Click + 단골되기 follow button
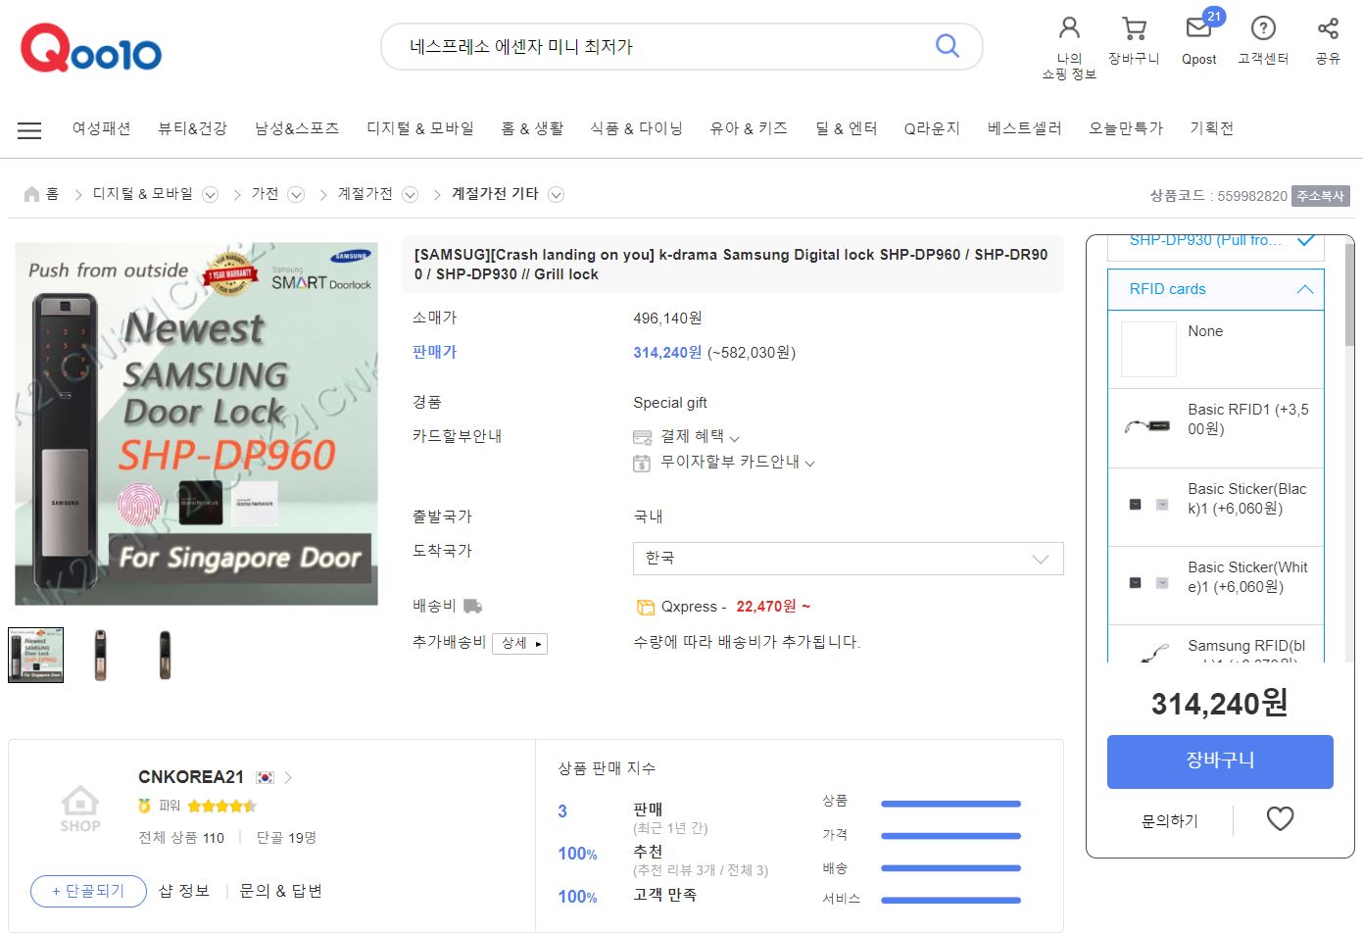Viewport: 1363px width, 933px height. 88,891
